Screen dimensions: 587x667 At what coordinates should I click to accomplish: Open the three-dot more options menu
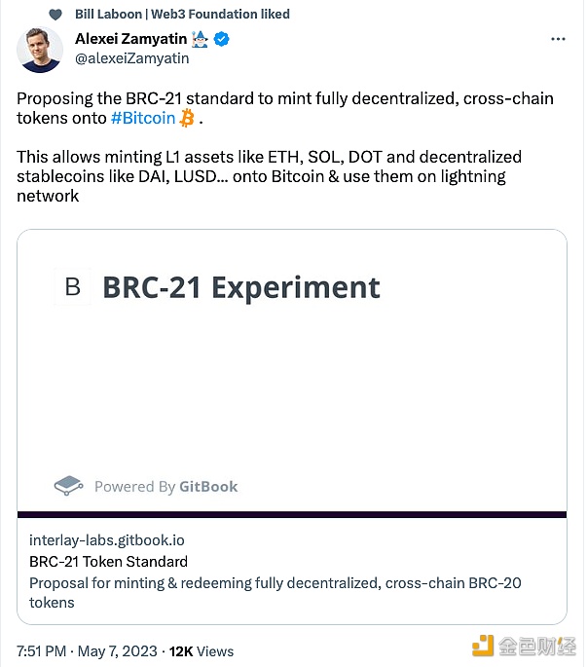tap(558, 39)
